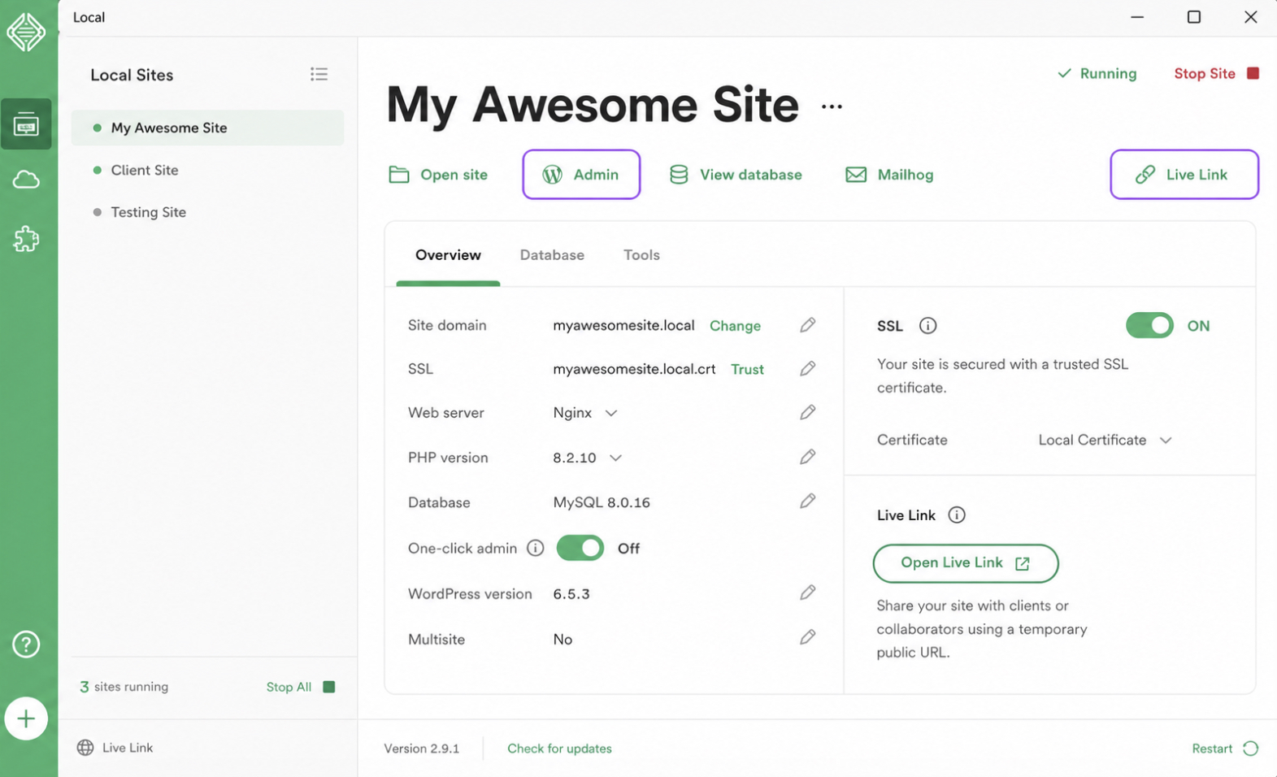Open the Cloud backups sidebar icon

[26, 180]
